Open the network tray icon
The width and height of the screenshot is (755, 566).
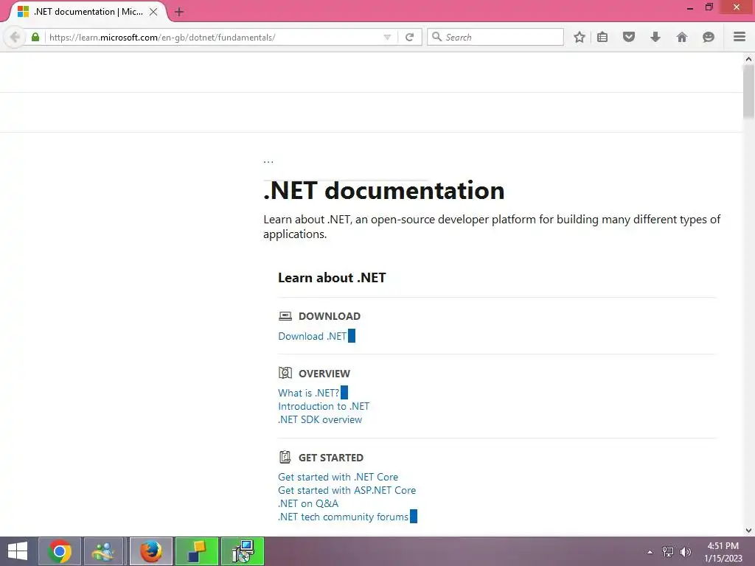click(667, 552)
